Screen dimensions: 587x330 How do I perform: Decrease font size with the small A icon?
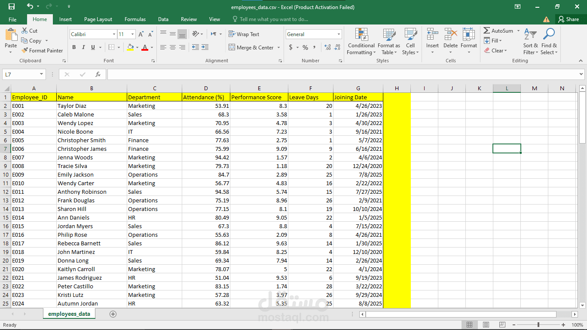click(150, 34)
